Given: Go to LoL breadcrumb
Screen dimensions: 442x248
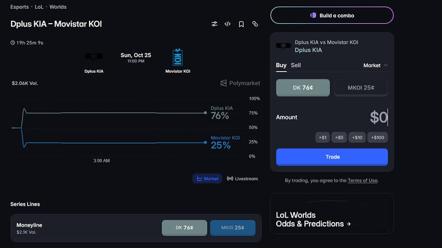Looking at the screenshot, I should click(39, 7).
